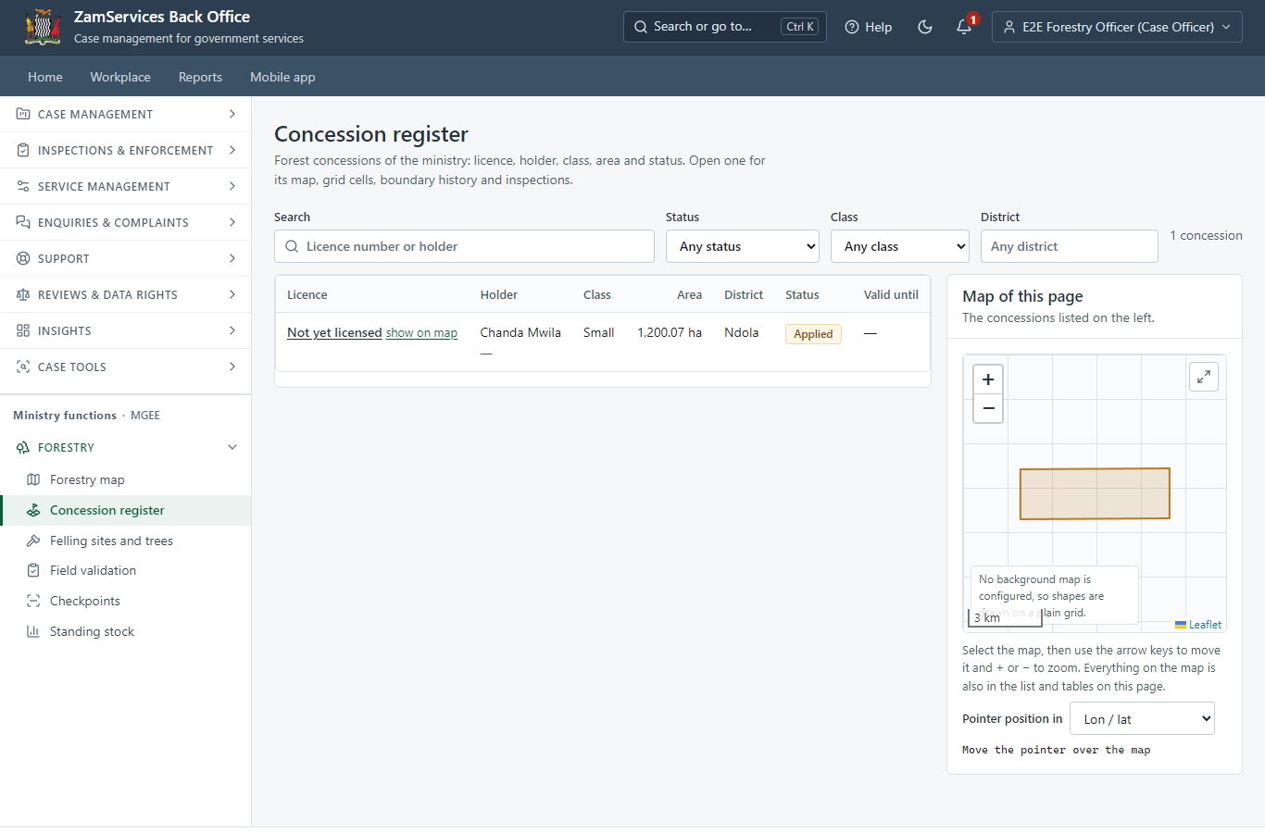This screenshot has height=833, width=1265.
Task: Open the Workplace tab
Action: coord(120,77)
